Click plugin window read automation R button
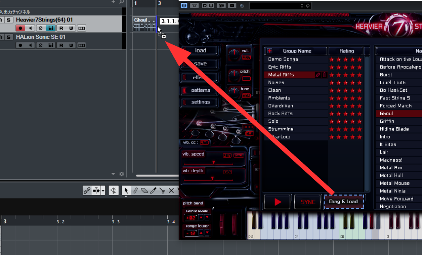 205,5
